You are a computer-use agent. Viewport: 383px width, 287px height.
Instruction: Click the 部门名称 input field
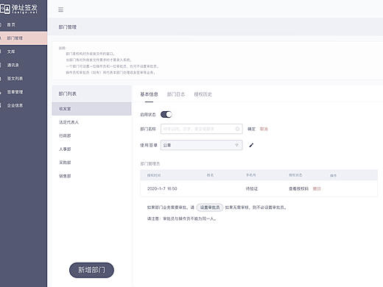pos(201,129)
